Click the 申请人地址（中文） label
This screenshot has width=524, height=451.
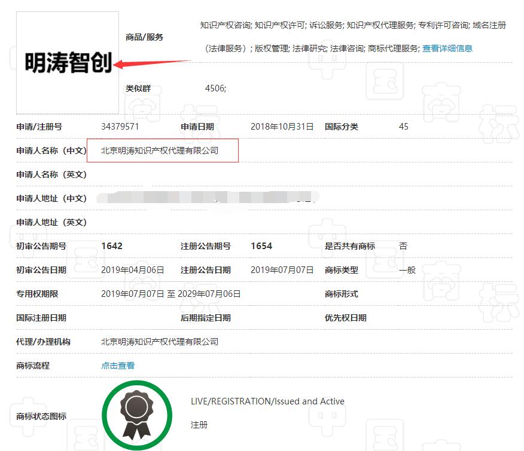tap(51, 198)
